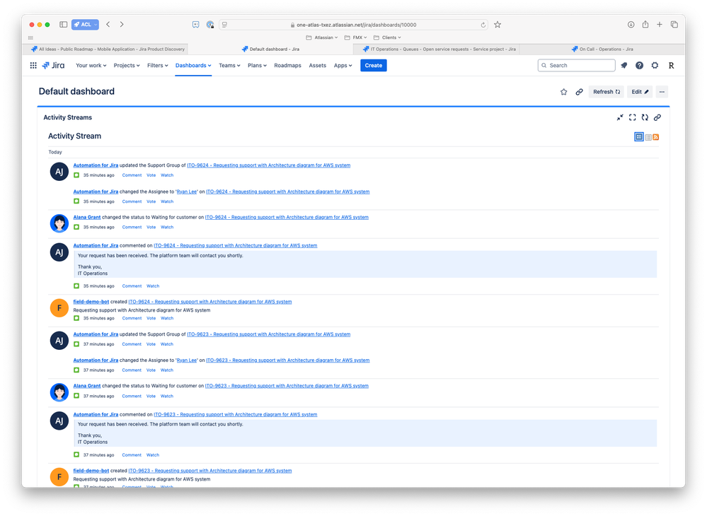Open field-demo-bot link on the ITO-9623 entry
Screen dimensions: 707x516
[x=91, y=471]
